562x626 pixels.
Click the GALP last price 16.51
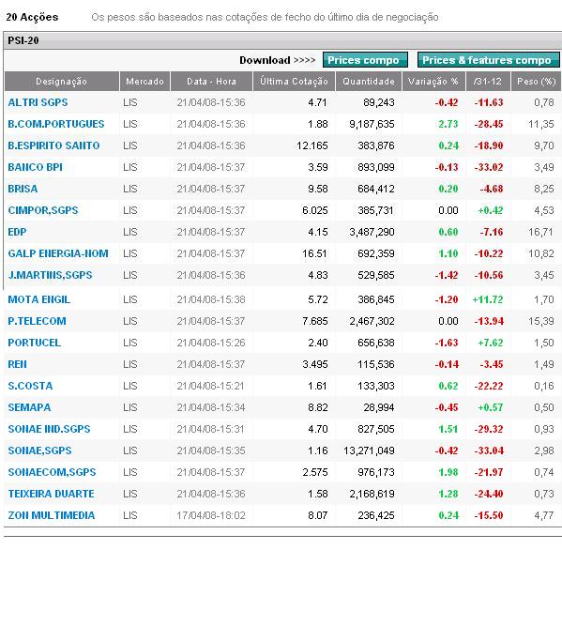[314, 253]
